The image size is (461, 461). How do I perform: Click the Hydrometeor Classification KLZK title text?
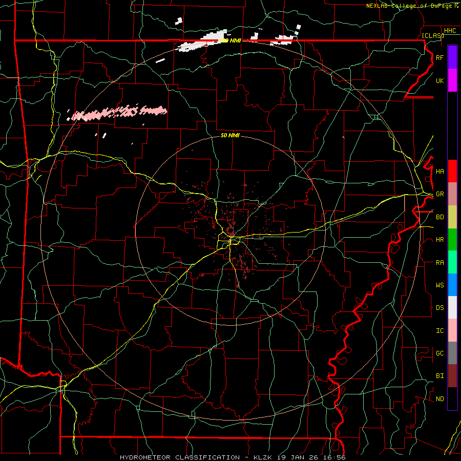233,457
